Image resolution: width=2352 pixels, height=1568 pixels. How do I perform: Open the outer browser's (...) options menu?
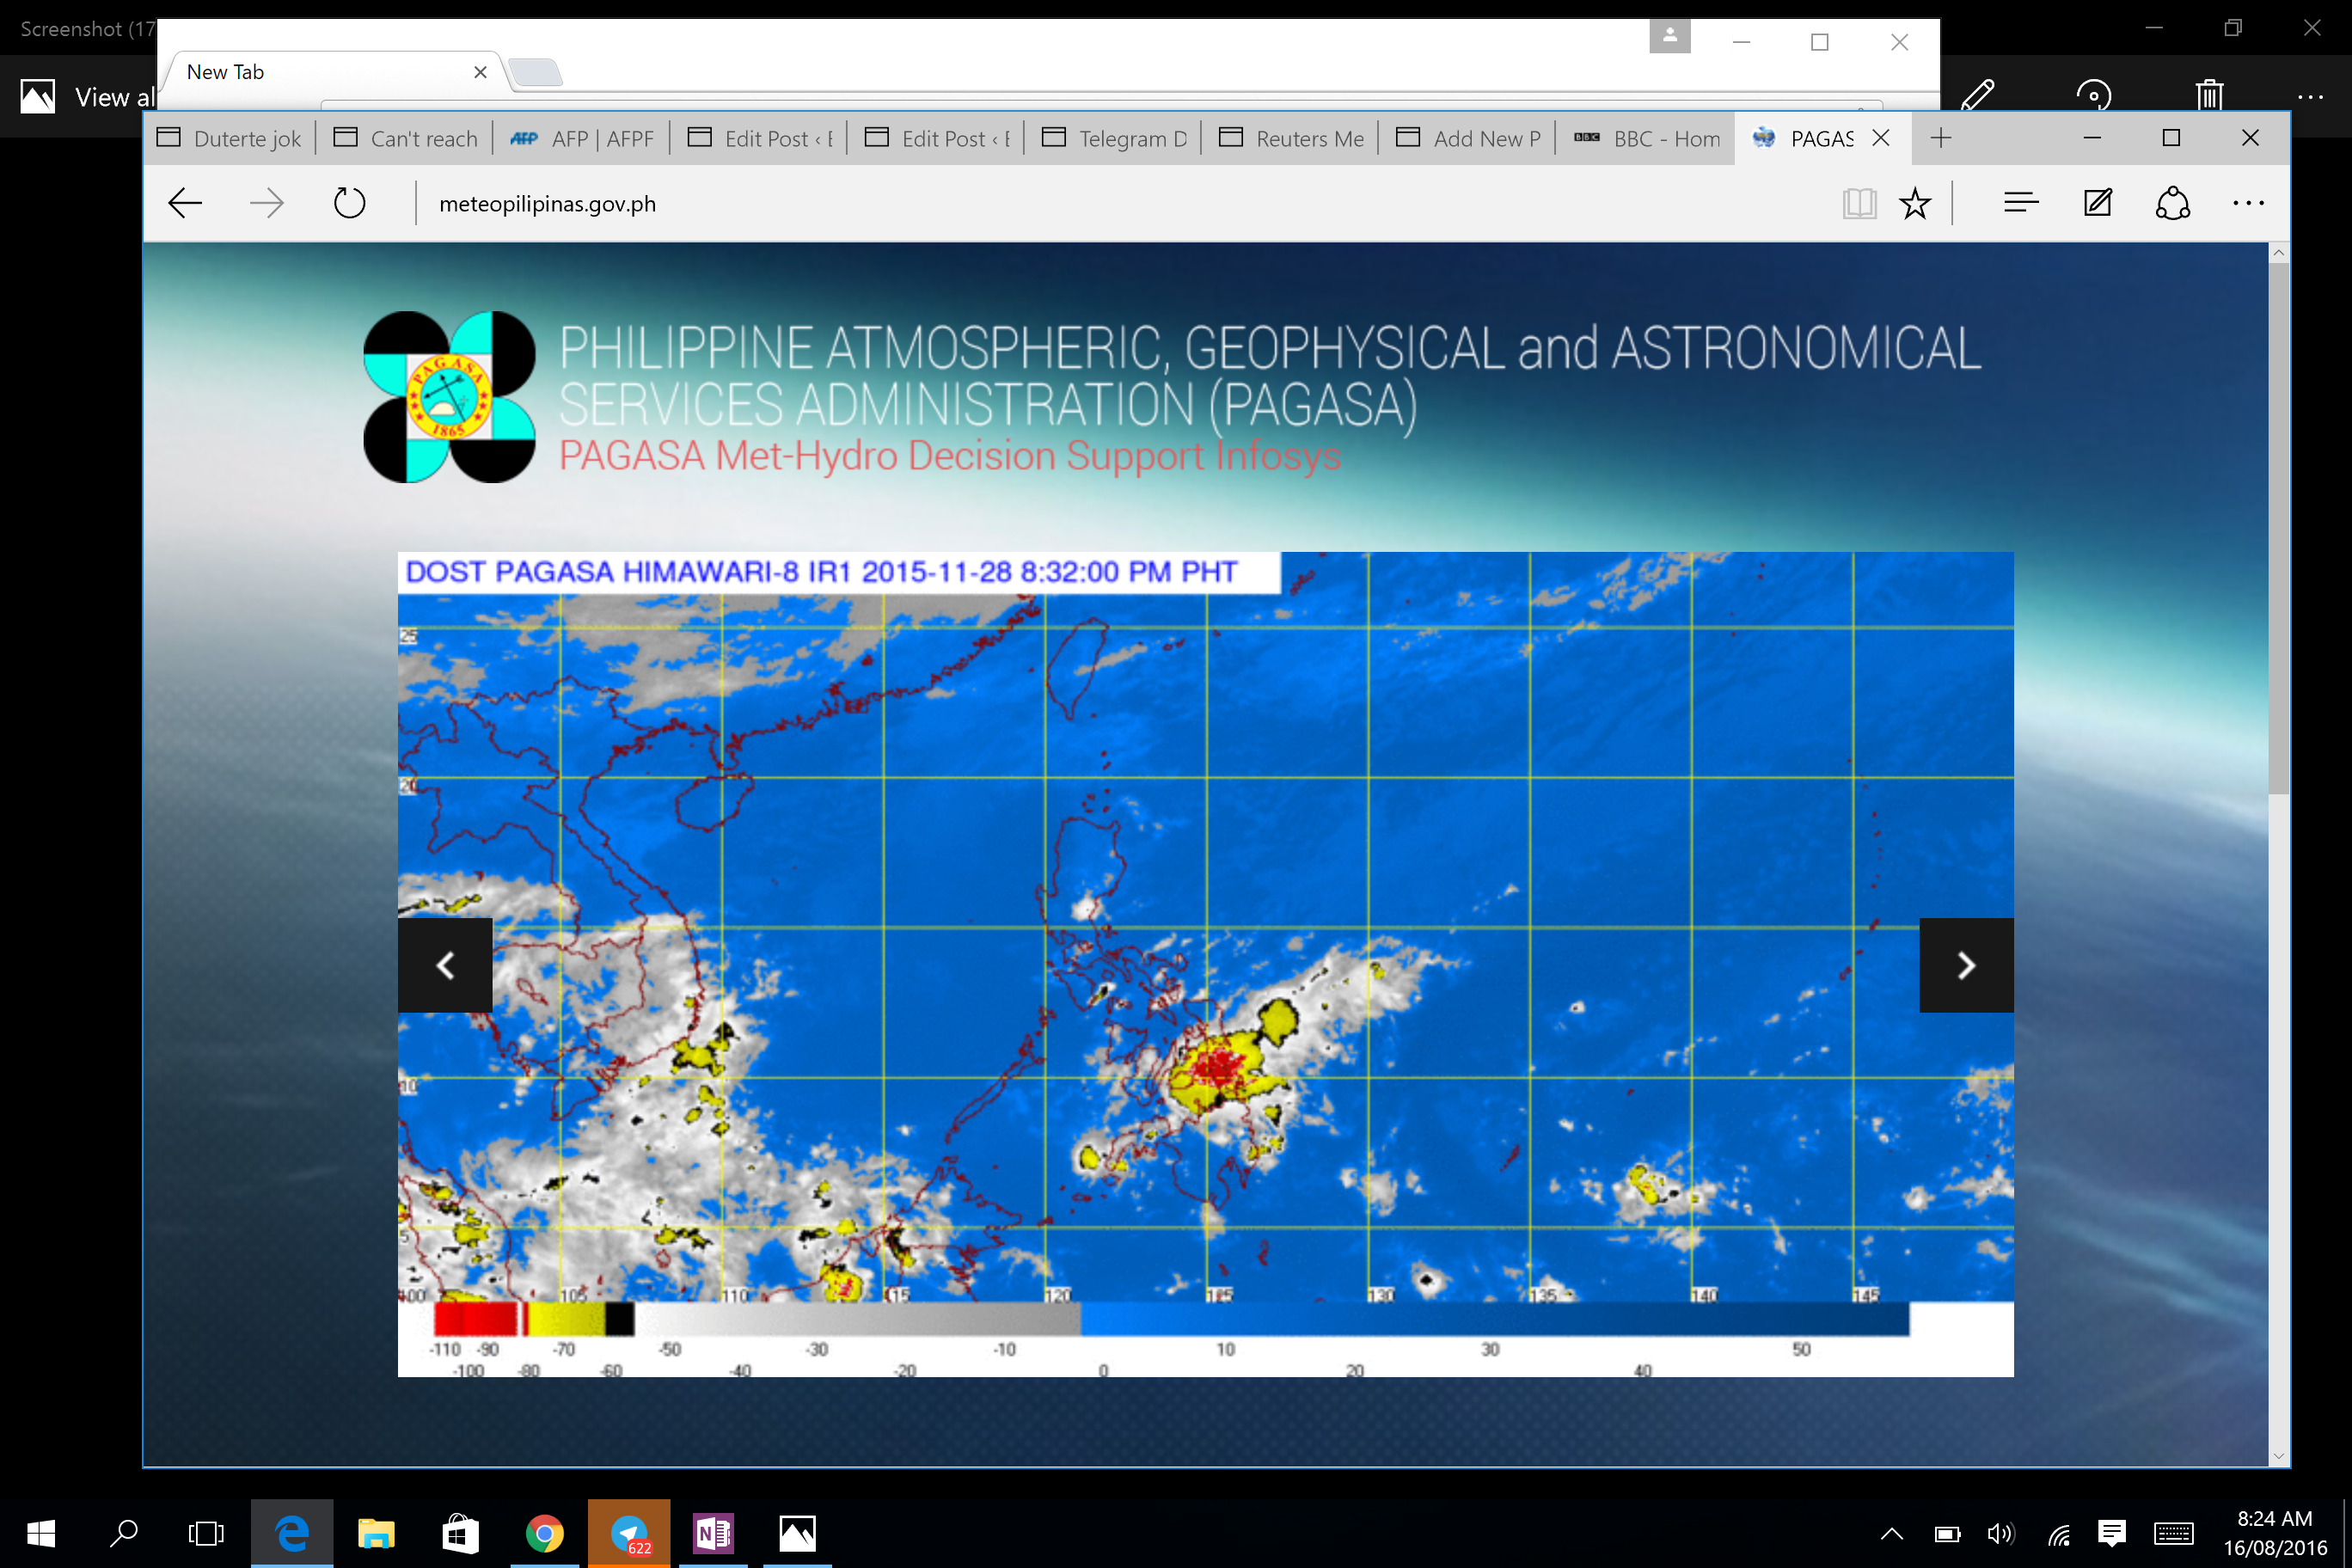click(2311, 97)
